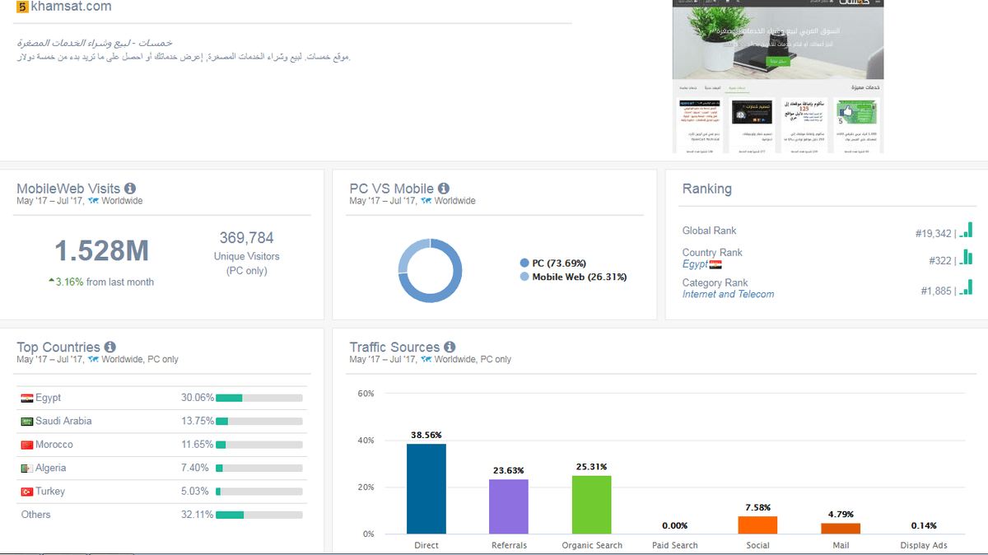Click the Organic Search traffic bar
This screenshot has height=555, width=988.
[x=592, y=504]
